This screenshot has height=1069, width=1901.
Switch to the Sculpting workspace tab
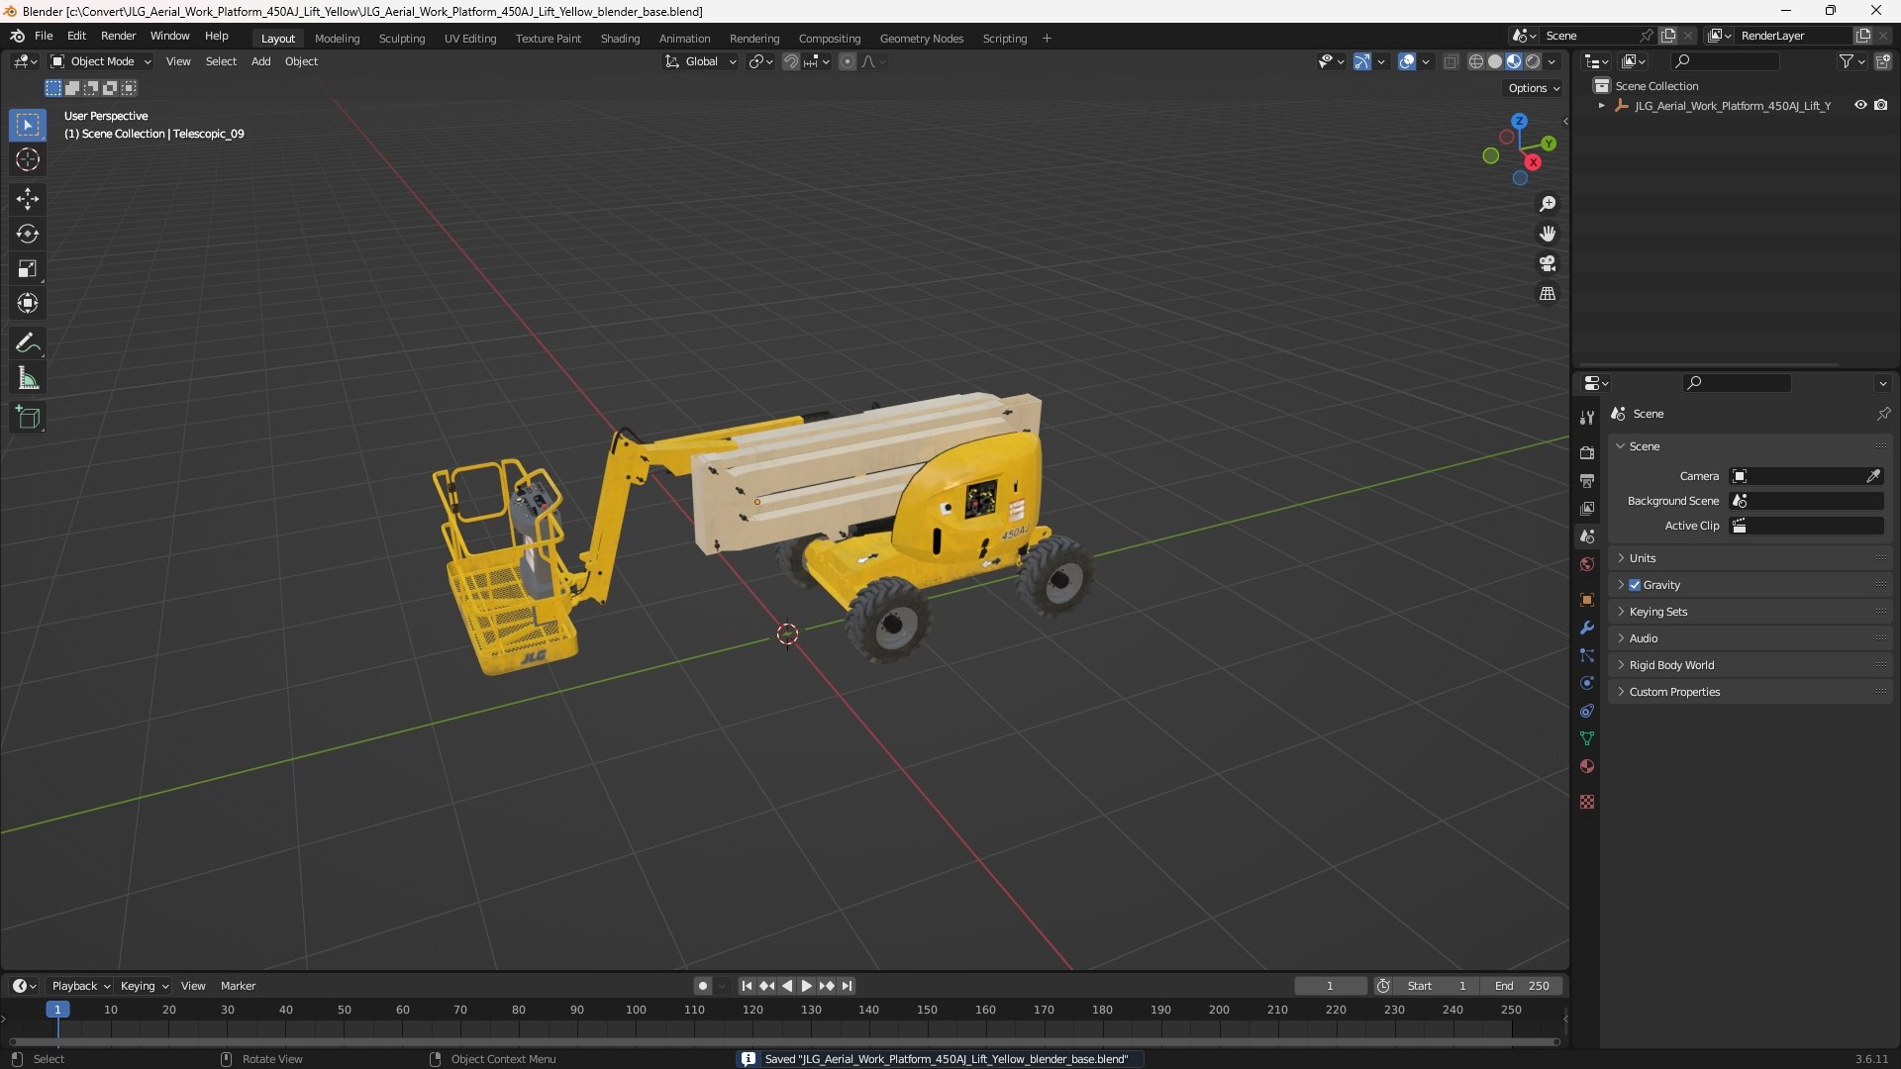pos(401,39)
